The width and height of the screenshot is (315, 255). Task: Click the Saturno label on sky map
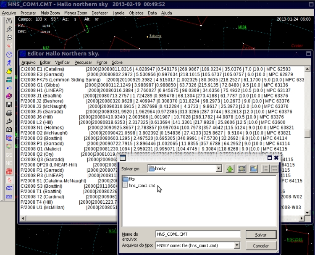(x=155, y=36)
